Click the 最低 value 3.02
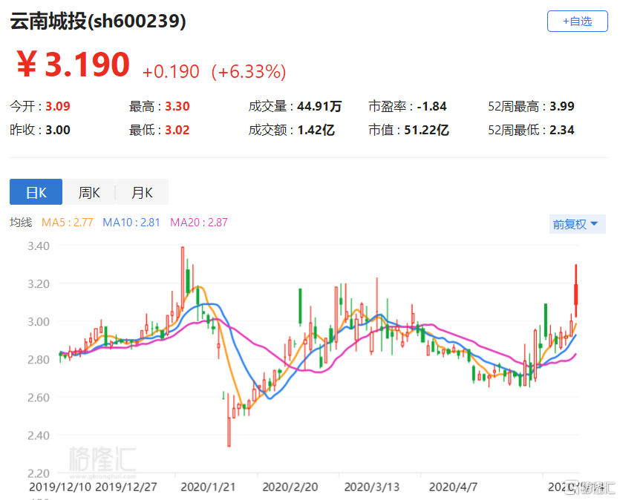The image size is (620, 500). tap(177, 130)
